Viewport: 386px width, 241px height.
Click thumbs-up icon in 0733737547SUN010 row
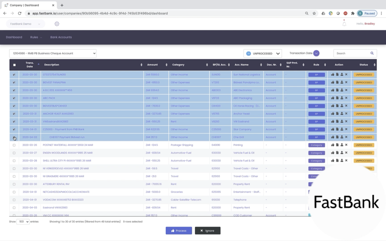point(332,75)
